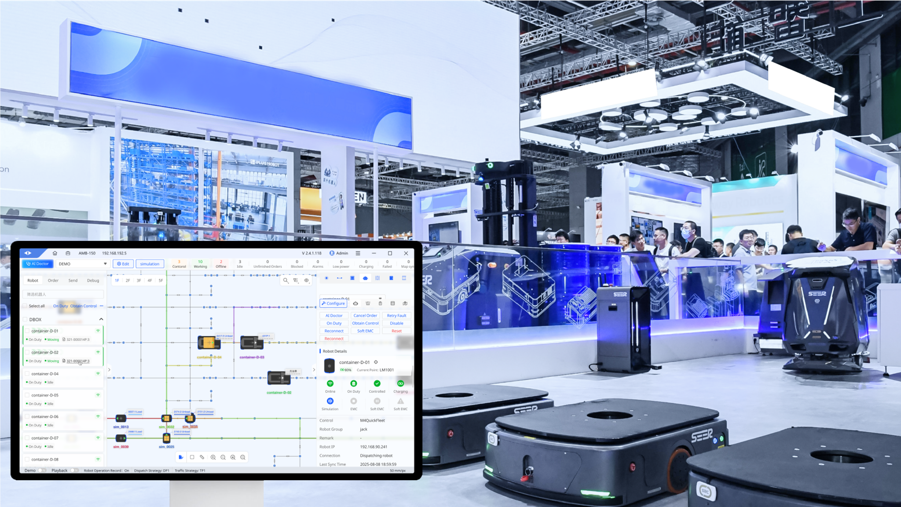
Task: Toggle the Demo switch in the status bar
Action: (42, 470)
